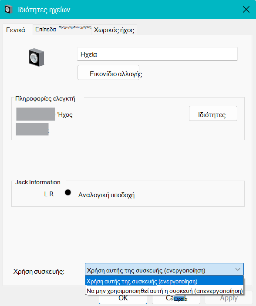Click the Jack Information group label
Viewport: 256px width, 306px height.
38,182
